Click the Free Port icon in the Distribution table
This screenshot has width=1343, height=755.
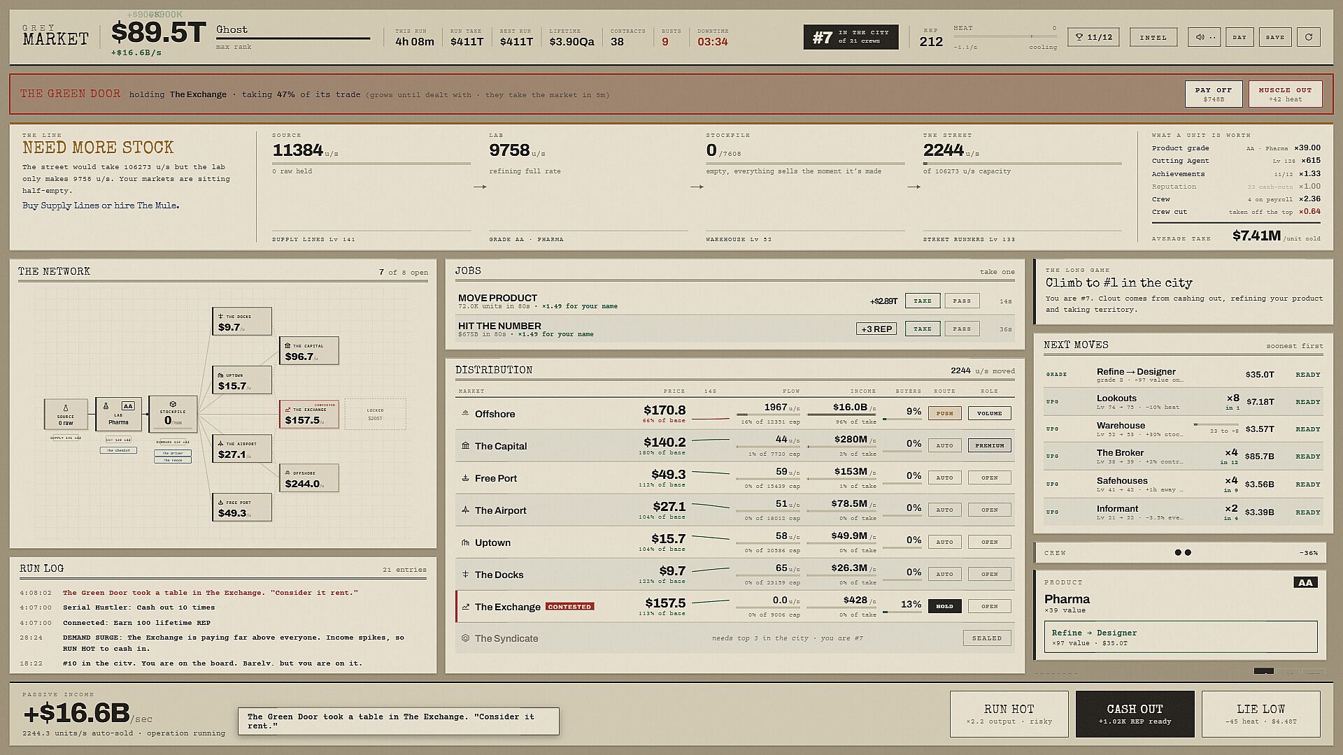[465, 477]
